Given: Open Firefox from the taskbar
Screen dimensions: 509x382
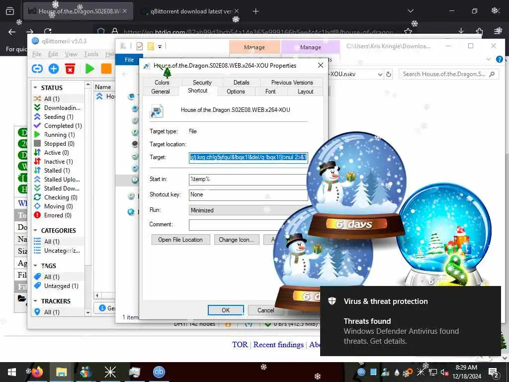Looking at the screenshot, I should (x=37, y=372).
